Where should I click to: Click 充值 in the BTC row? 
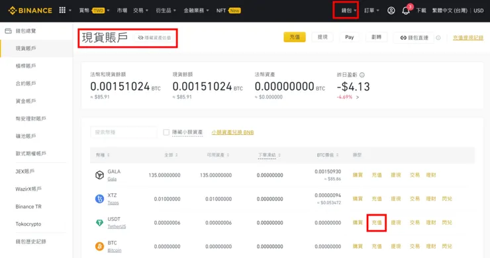pyautogui.click(x=377, y=247)
